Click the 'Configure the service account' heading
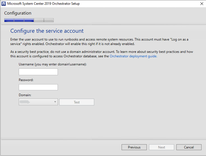Screen dimensions: 206x156 tap(47, 31)
